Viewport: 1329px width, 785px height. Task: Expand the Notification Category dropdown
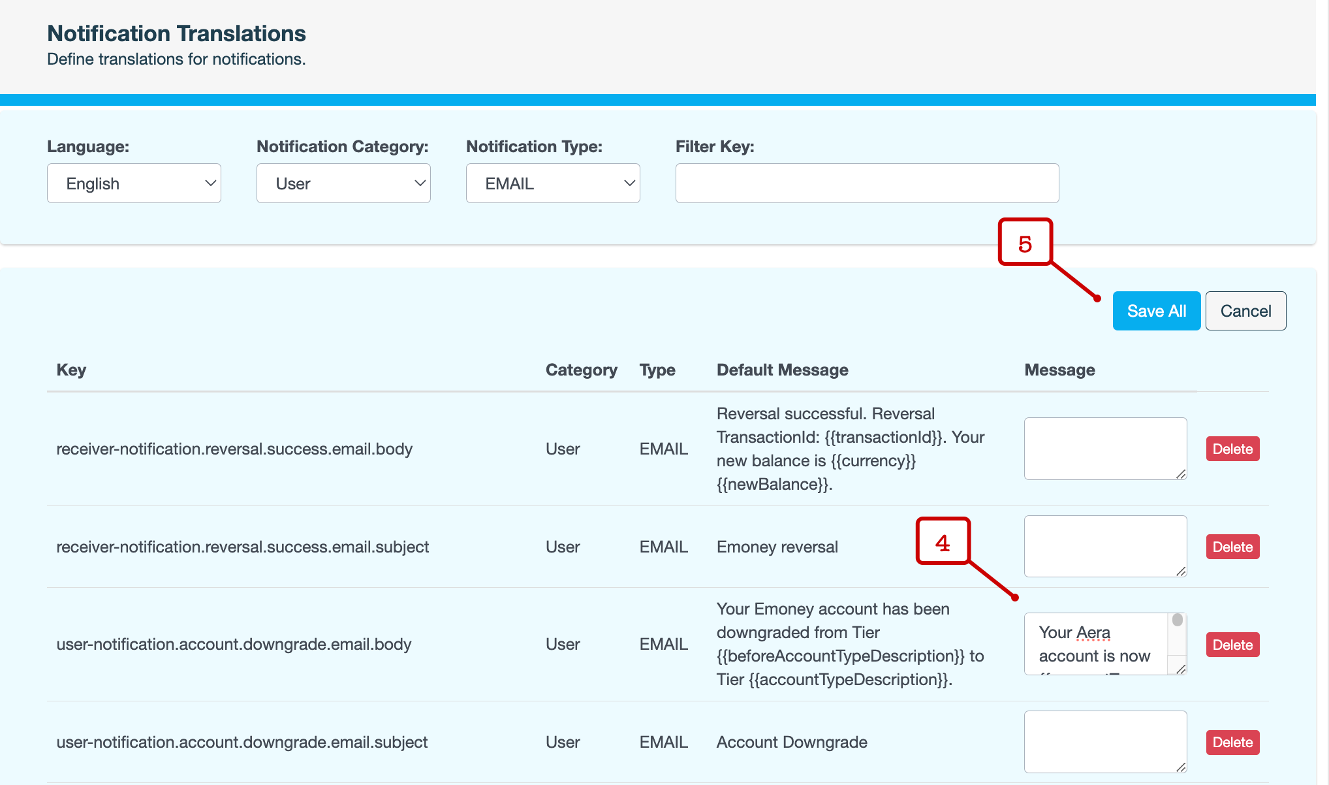pos(343,184)
